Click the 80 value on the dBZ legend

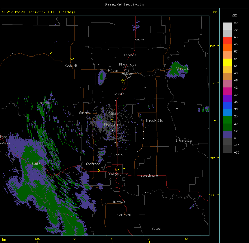click(x=236, y=23)
